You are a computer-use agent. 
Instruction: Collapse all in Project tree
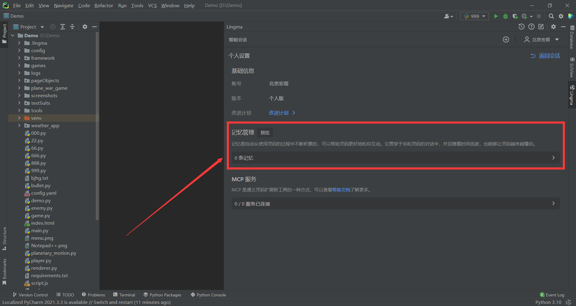coord(72,27)
